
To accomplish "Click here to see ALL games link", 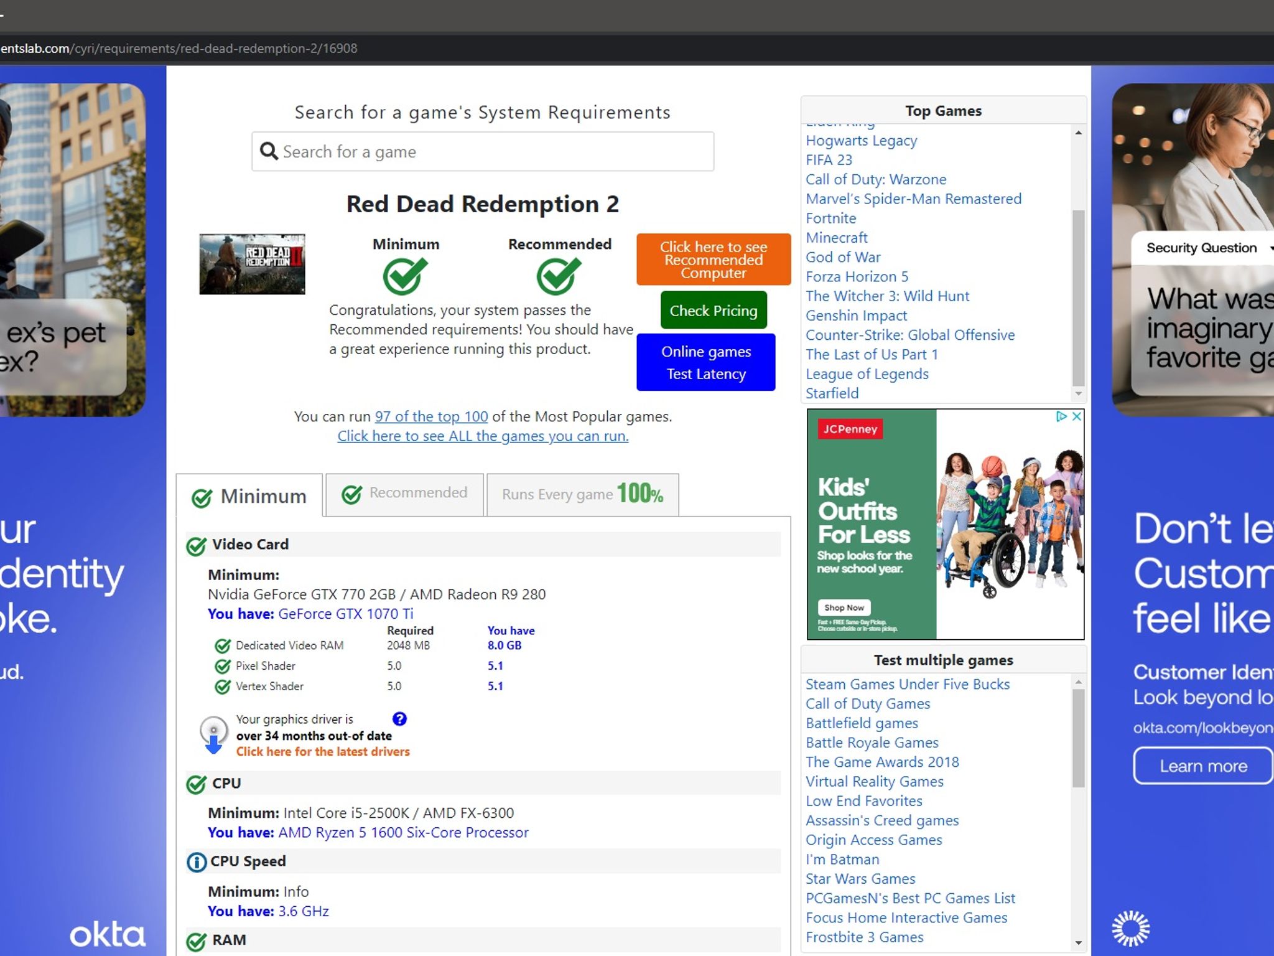I will pyautogui.click(x=483, y=436).
